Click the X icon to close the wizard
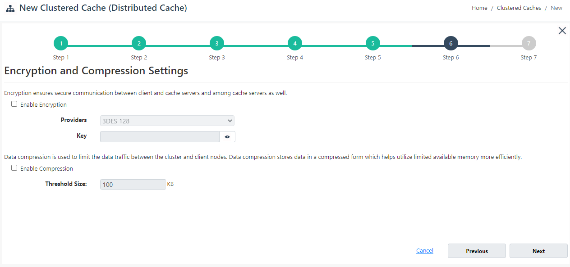Screen dimensions: 570x267 [562, 31]
